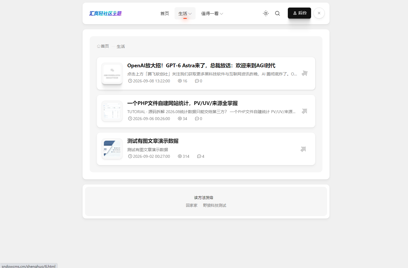Select 生活 in the breadcrumb

click(121, 46)
